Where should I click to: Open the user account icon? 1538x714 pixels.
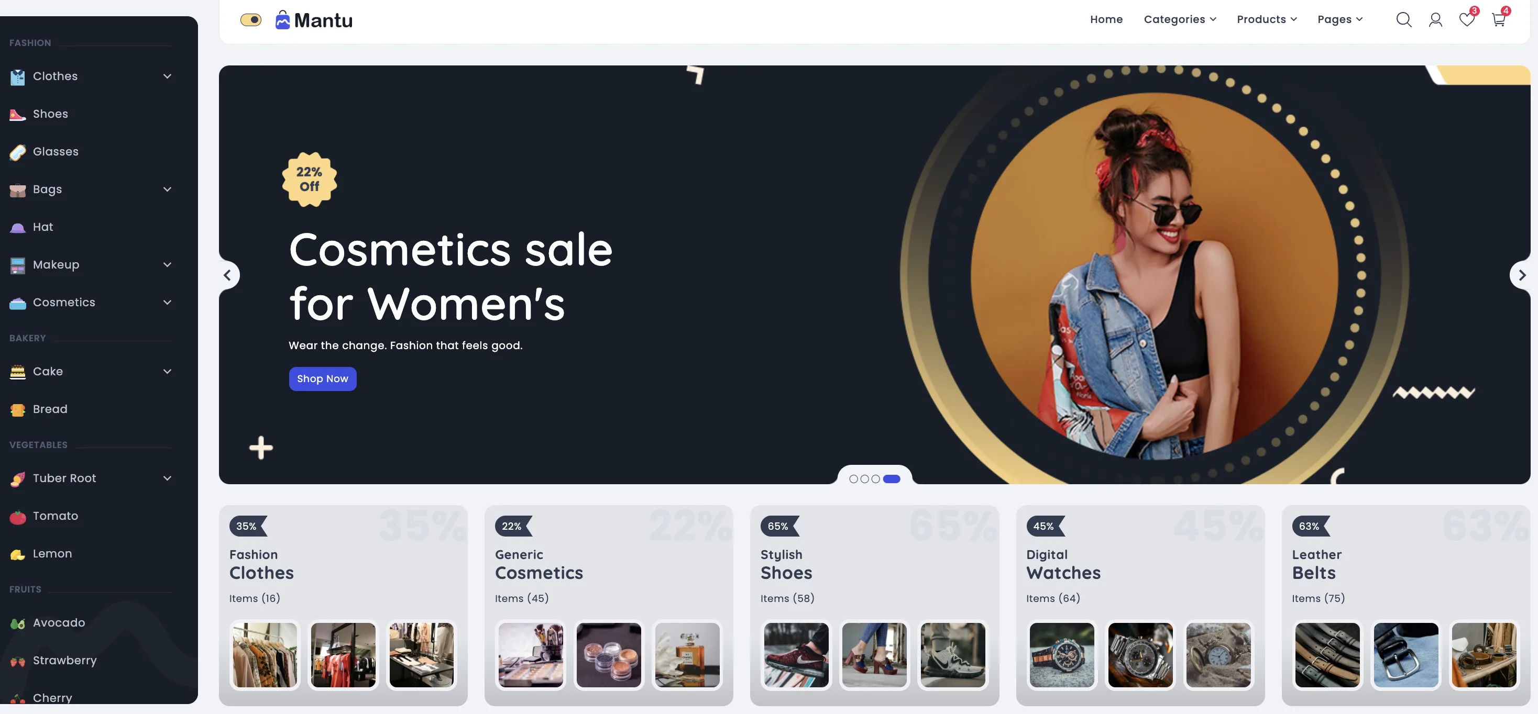click(x=1435, y=20)
